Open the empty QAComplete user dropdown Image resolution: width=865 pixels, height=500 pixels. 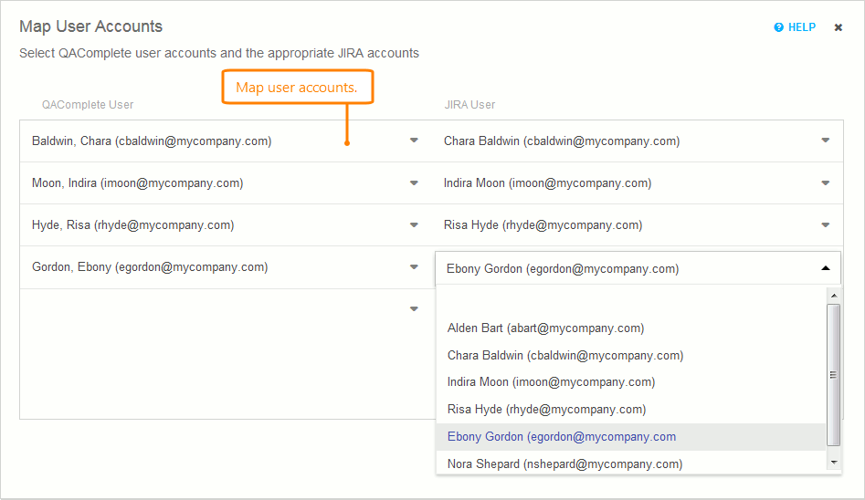[x=414, y=309]
